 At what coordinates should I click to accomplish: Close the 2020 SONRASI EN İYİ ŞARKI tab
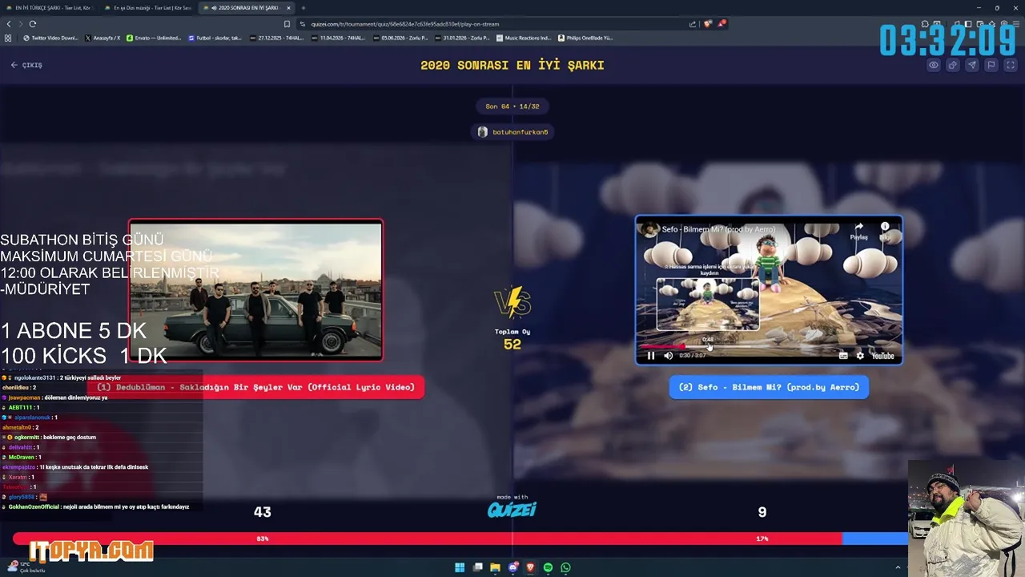pyautogui.click(x=288, y=8)
